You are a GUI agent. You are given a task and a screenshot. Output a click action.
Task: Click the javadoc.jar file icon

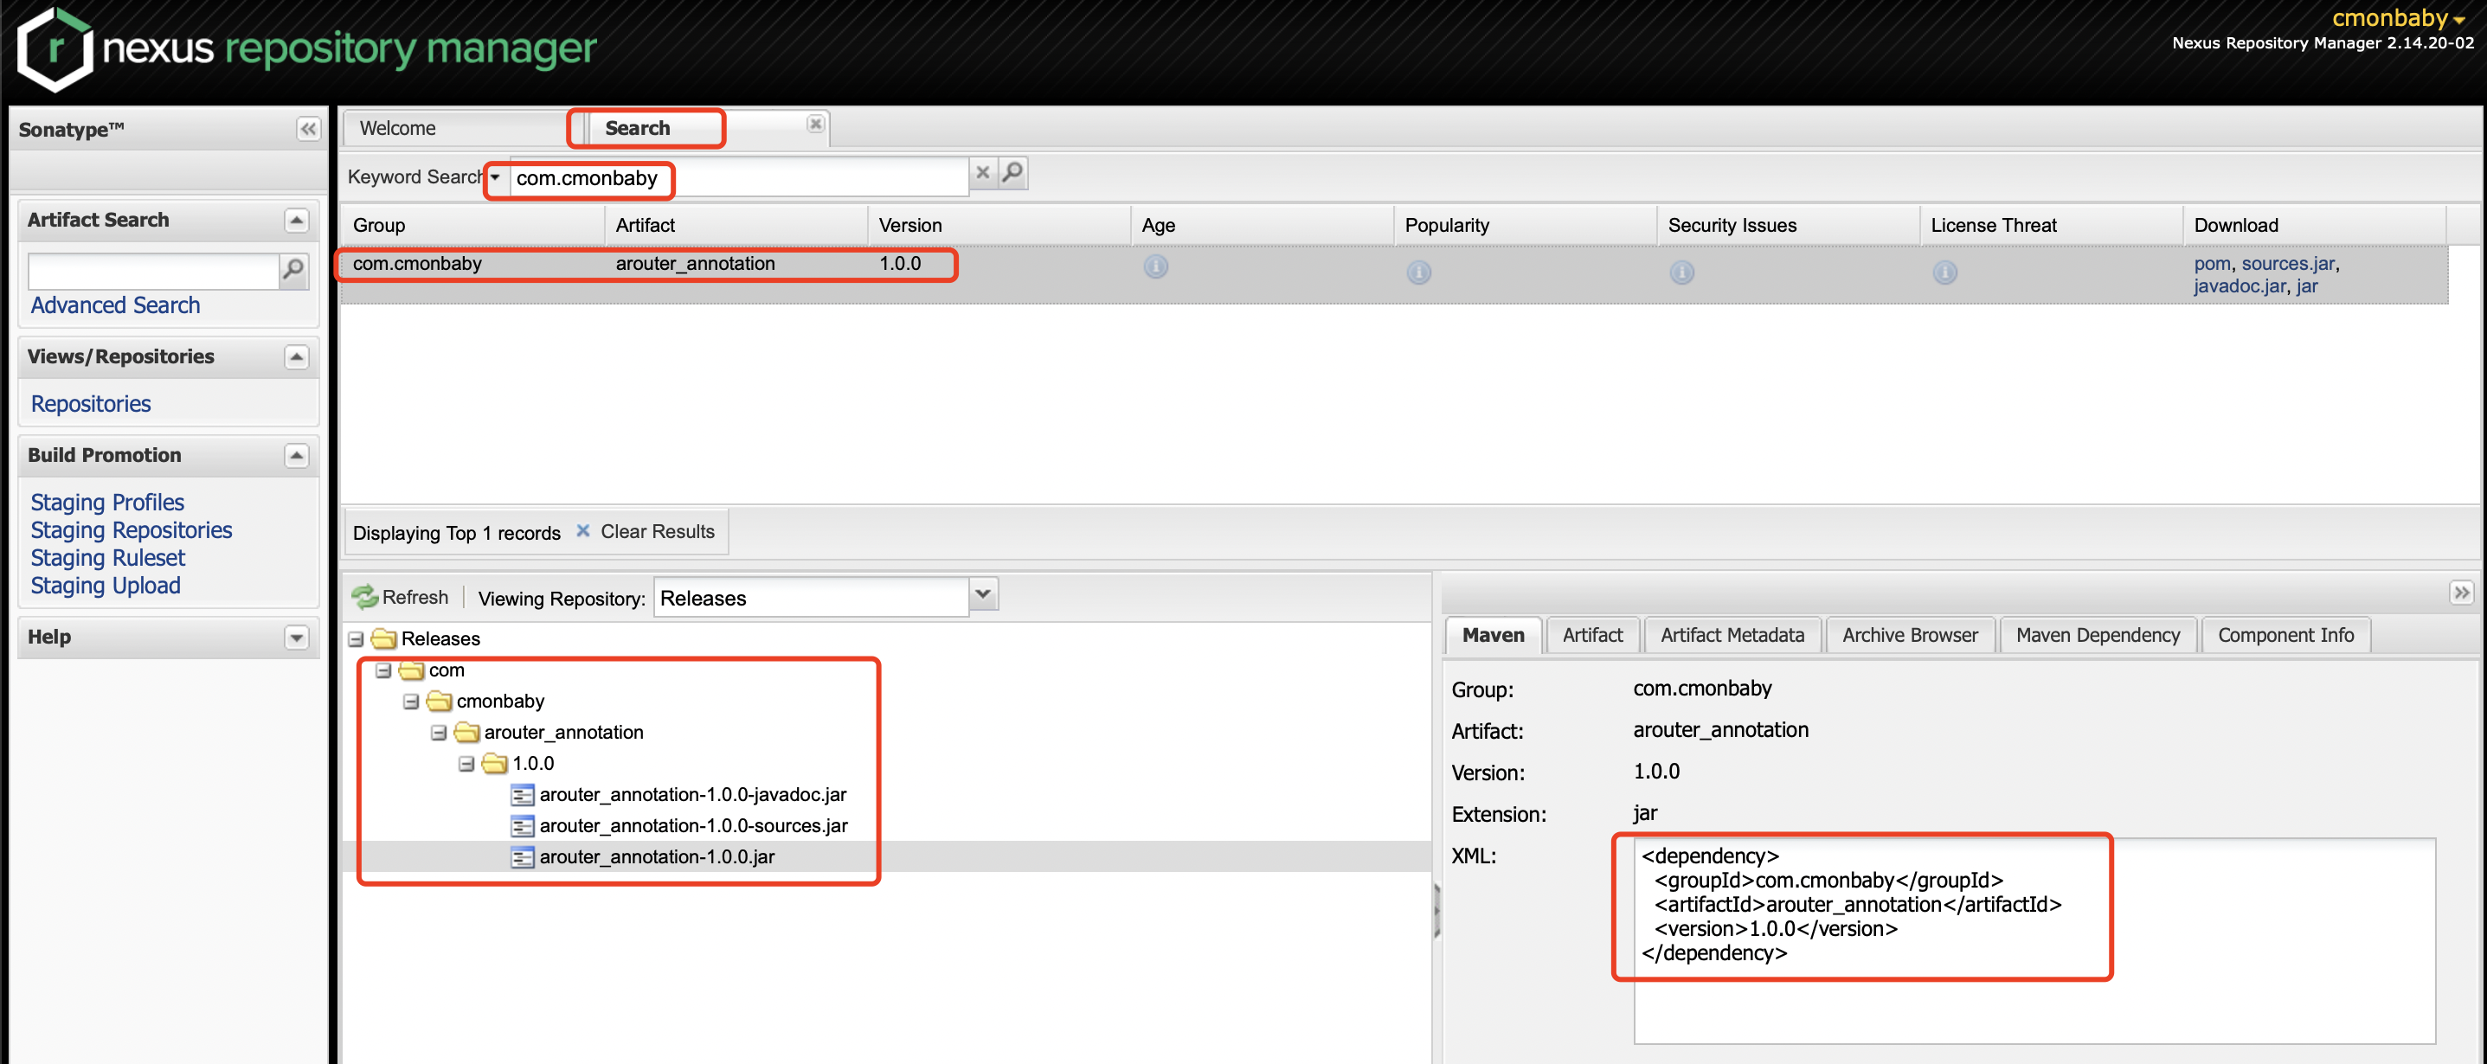523,795
